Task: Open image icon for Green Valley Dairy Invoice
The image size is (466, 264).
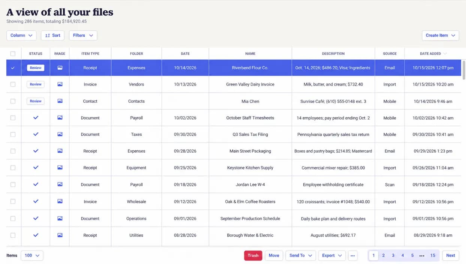Action: click(60, 84)
